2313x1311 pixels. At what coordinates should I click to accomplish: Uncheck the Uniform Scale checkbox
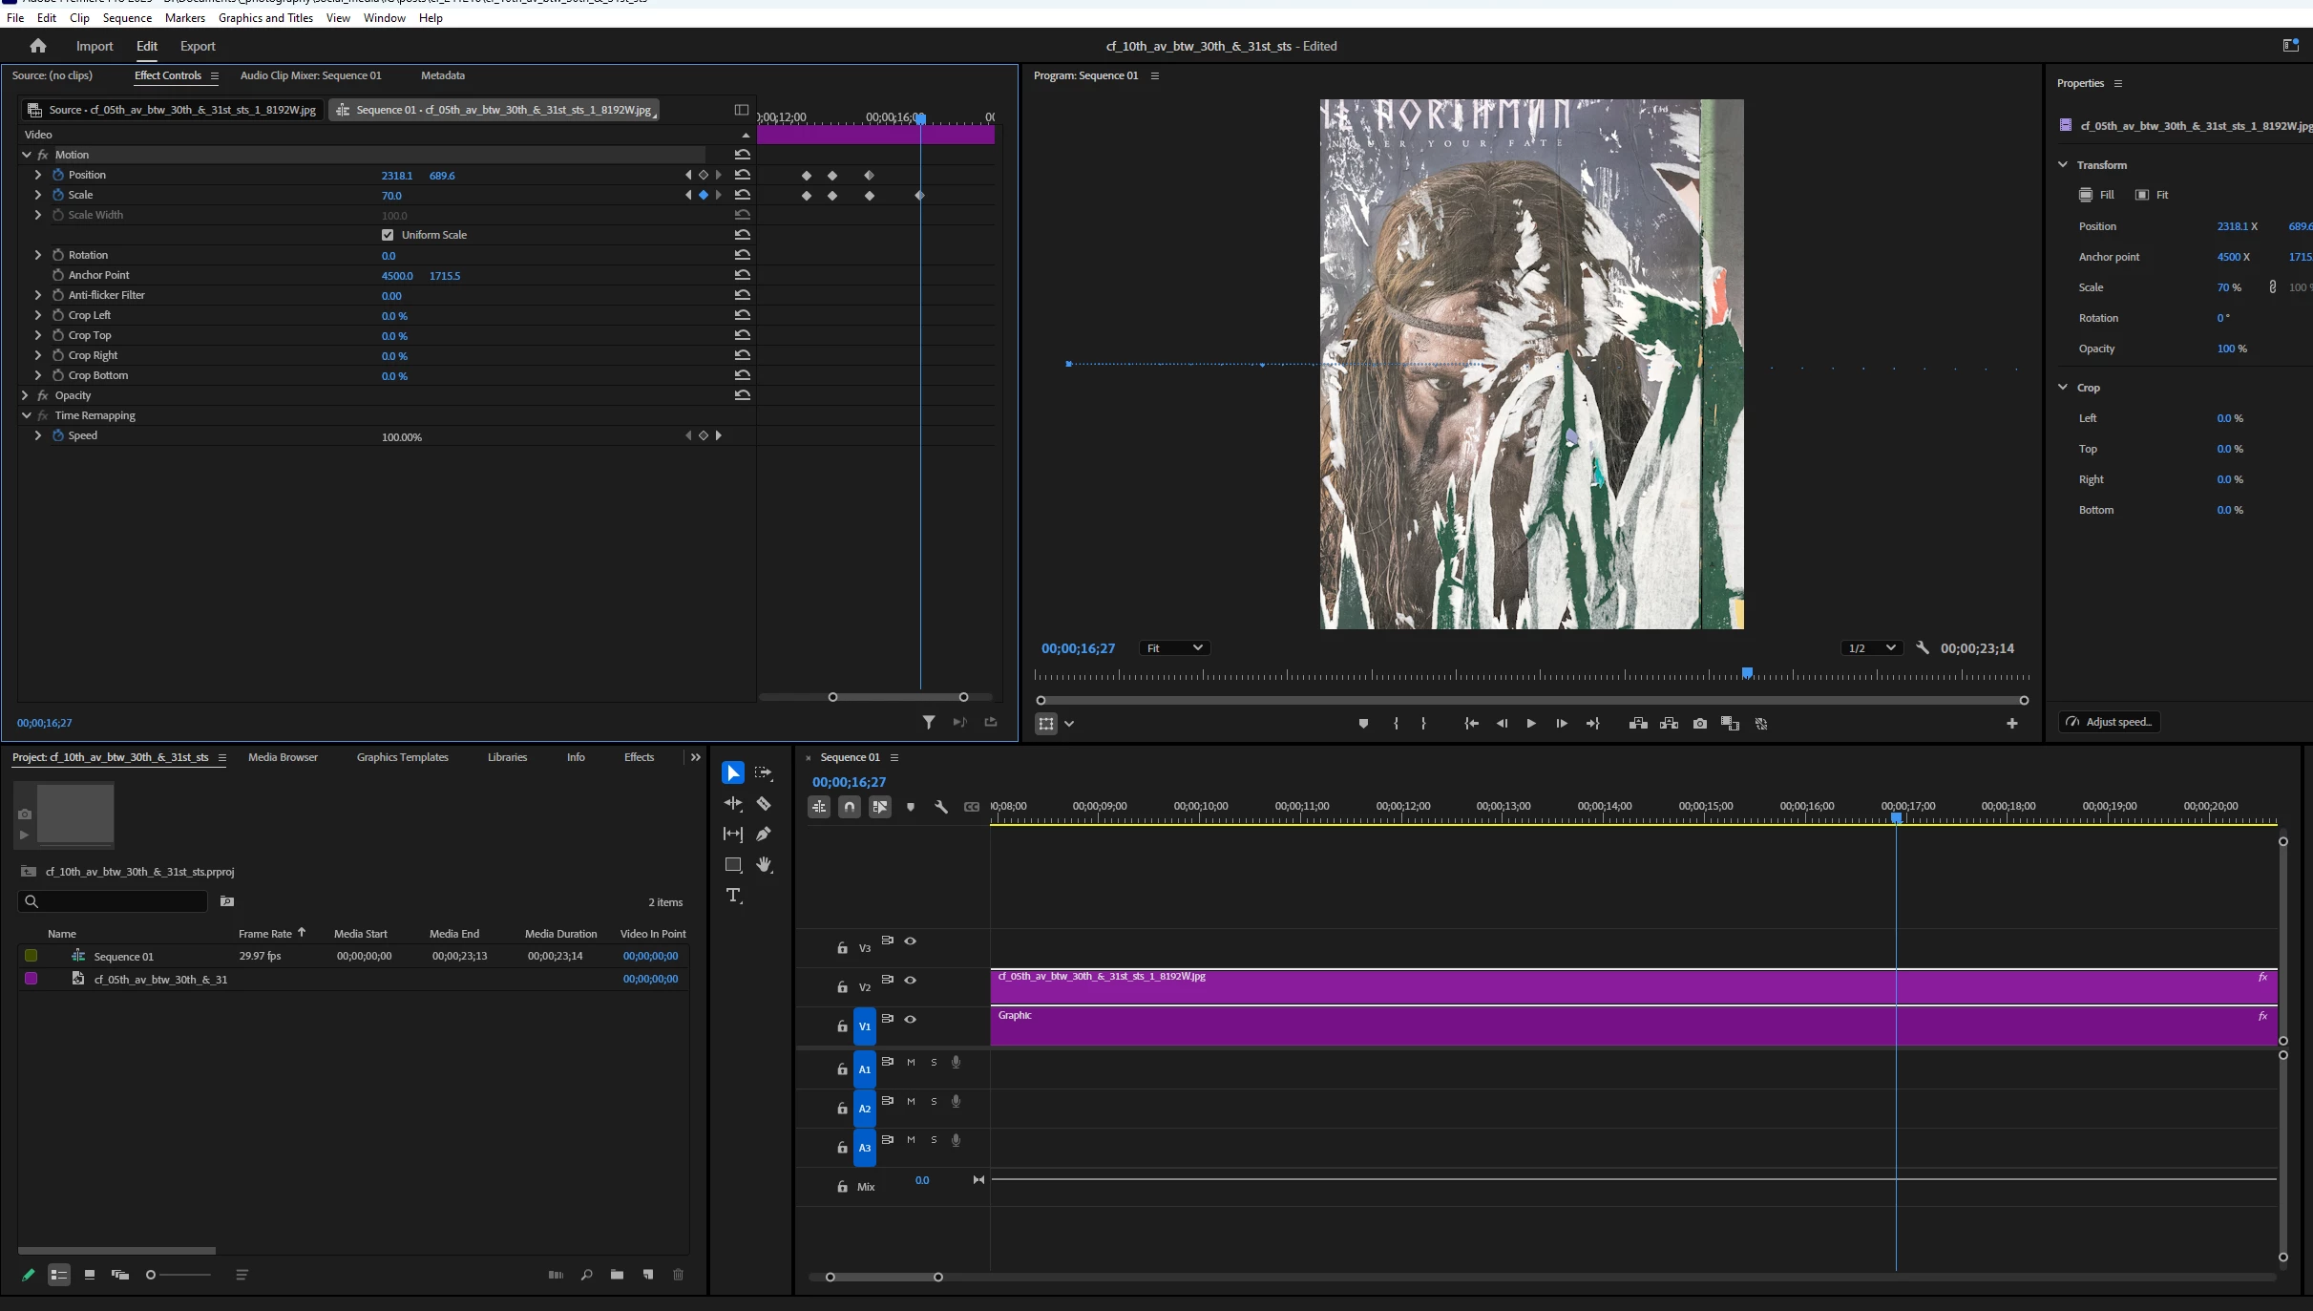pyautogui.click(x=388, y=235)
